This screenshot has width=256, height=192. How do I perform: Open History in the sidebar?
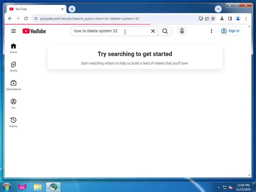(x=13, y=122)
